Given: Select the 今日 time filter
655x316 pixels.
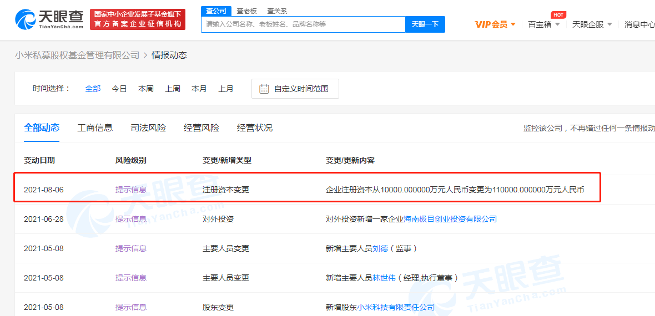Looking at the screenshot, I should [x=119, y=89].
